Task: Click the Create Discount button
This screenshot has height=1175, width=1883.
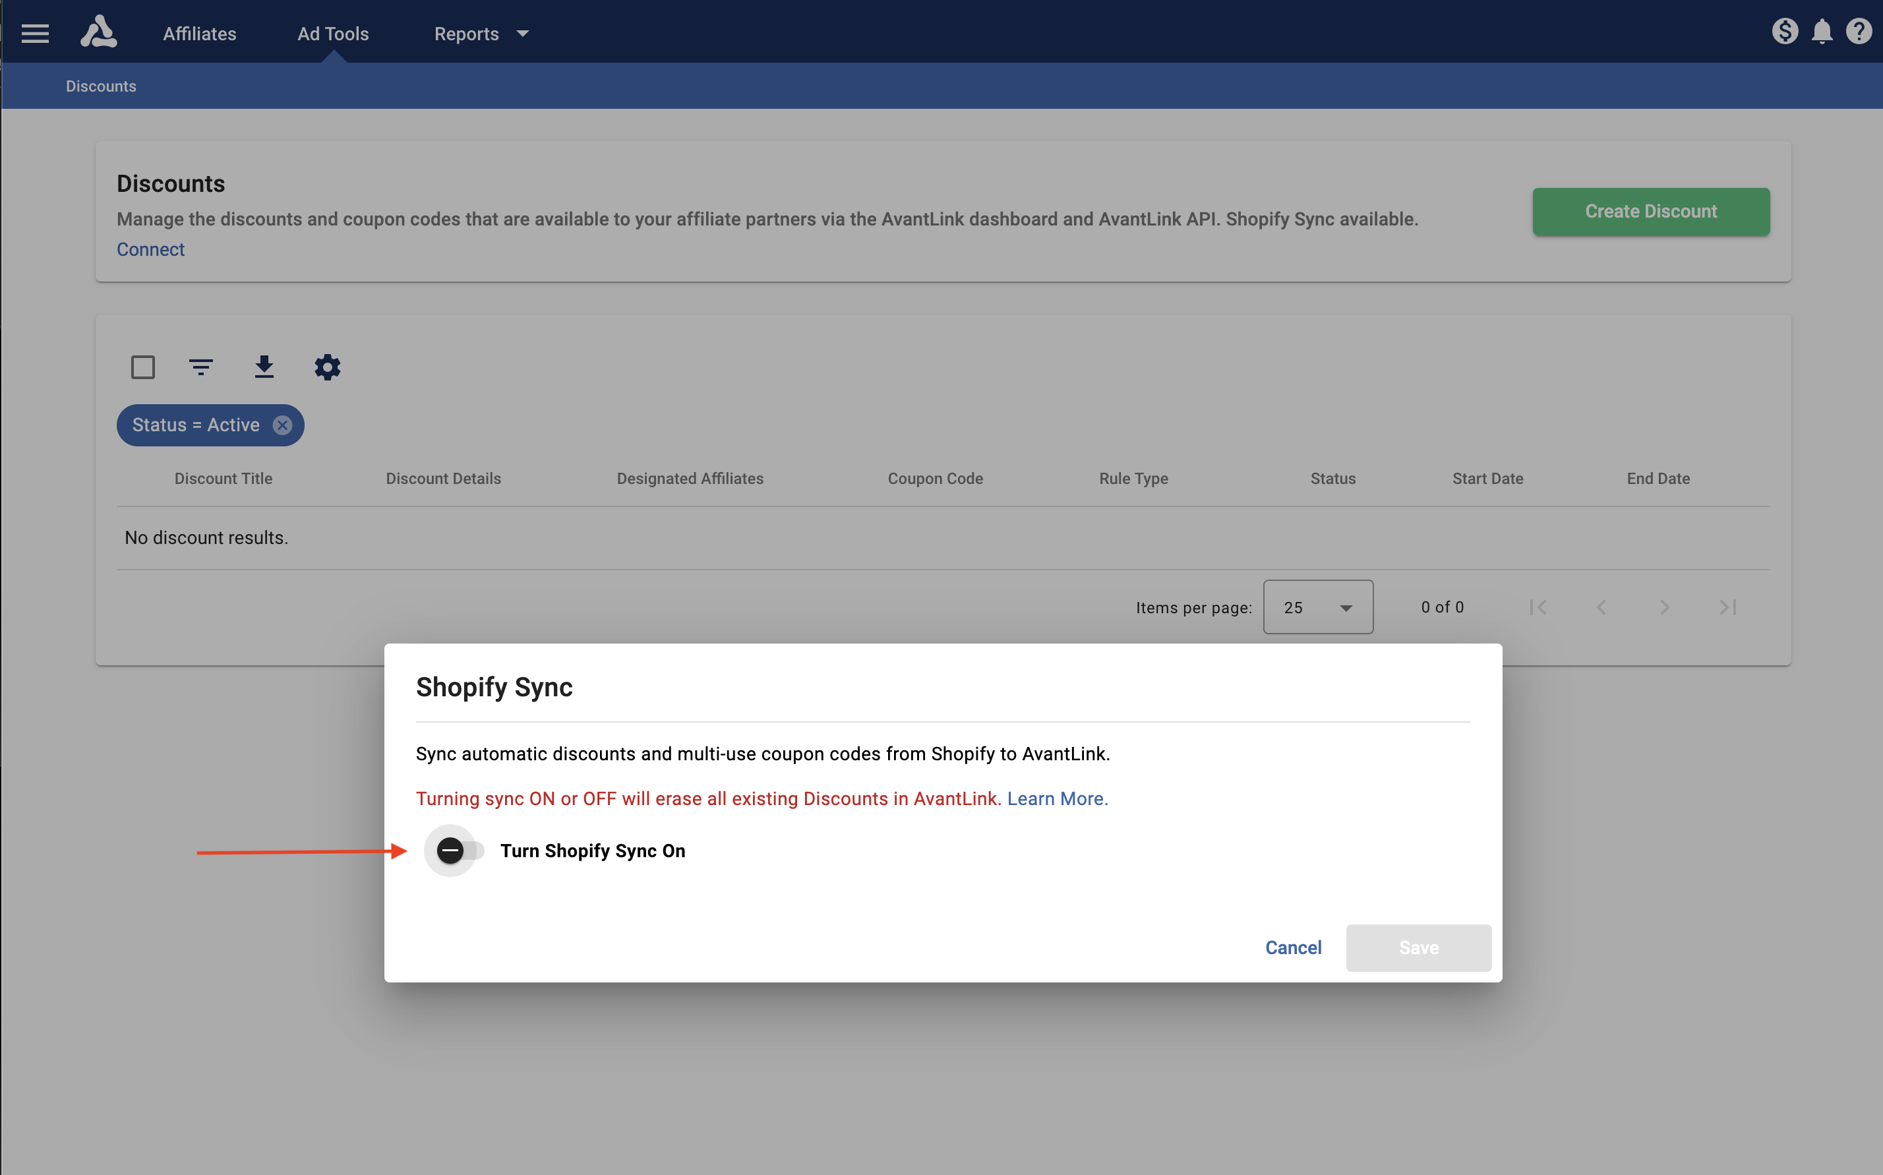Action: pos(1651,212)
